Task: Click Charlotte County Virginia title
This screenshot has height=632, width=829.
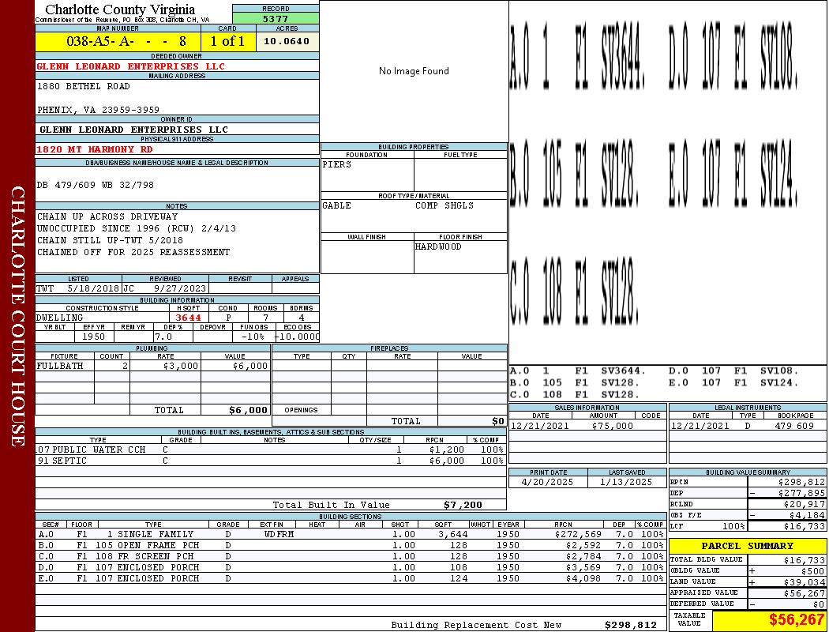Action: (120, 9)
